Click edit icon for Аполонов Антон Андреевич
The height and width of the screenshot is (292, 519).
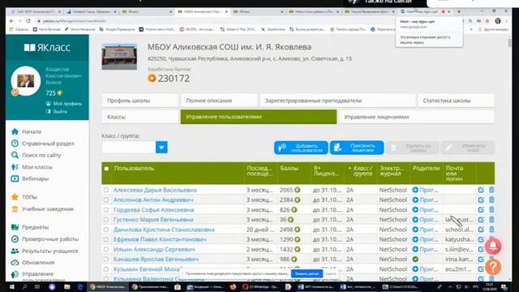coord(481,200)
